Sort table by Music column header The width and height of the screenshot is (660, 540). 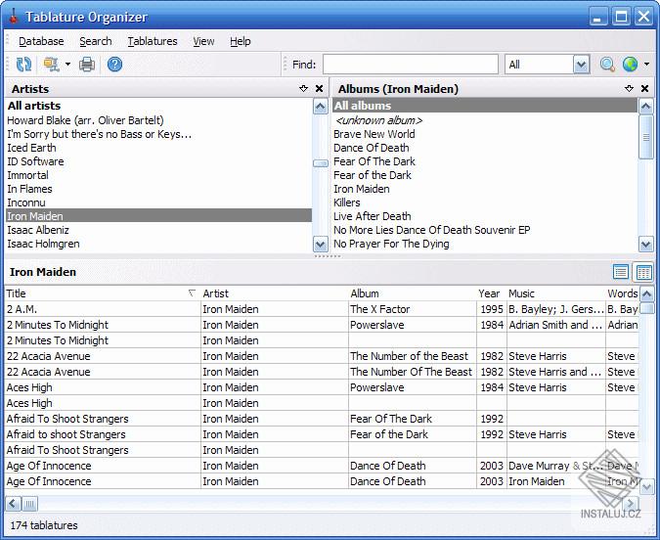(556, 293)
